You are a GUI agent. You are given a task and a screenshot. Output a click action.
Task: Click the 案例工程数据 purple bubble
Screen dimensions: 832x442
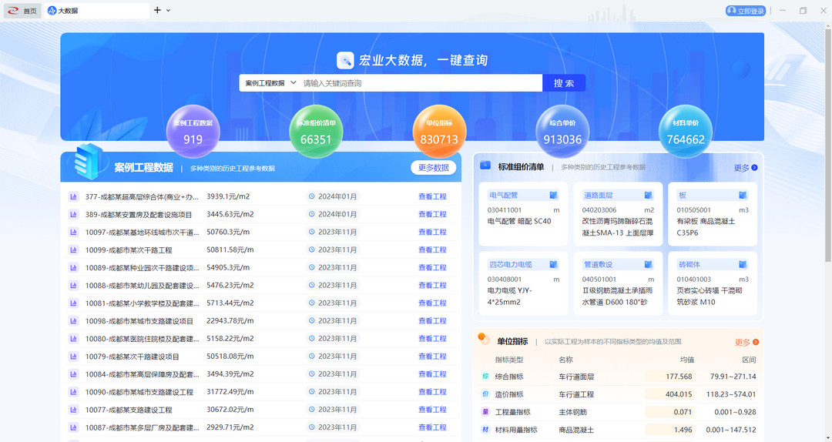point(193,132)
